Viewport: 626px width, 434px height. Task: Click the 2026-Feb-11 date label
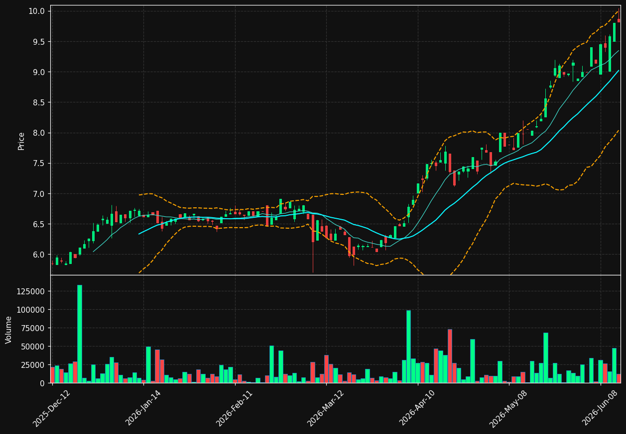pos(234,408)
